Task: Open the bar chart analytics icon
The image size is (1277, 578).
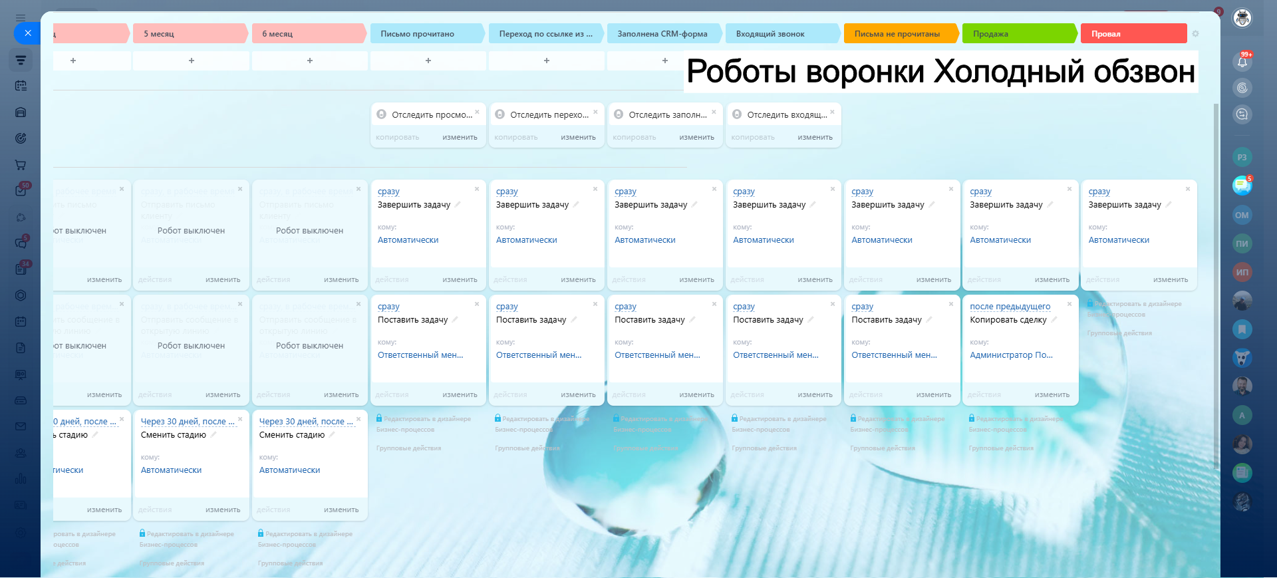Action: pyautogui.click(x=21, y=479)
